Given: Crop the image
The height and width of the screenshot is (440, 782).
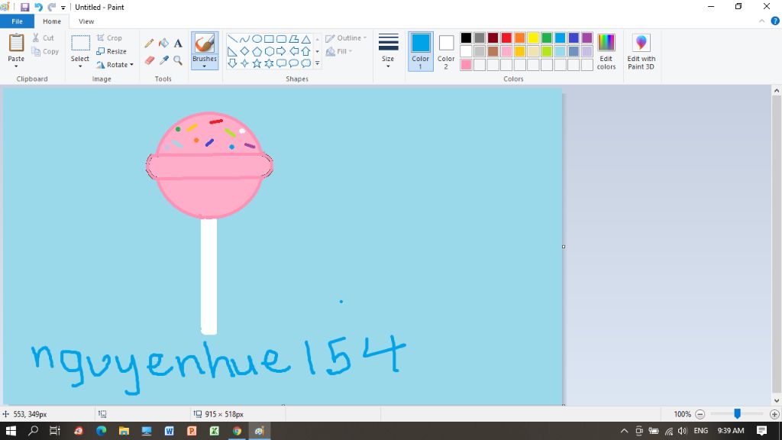Looking at the screenshot, I should coord(109,38).
